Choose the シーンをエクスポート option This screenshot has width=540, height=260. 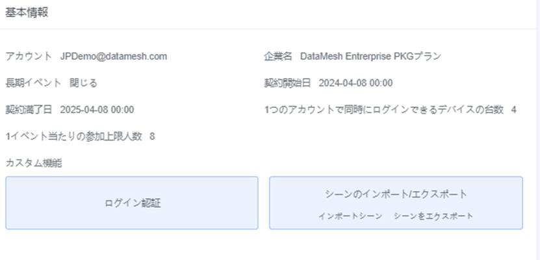(x=433, y=216)
